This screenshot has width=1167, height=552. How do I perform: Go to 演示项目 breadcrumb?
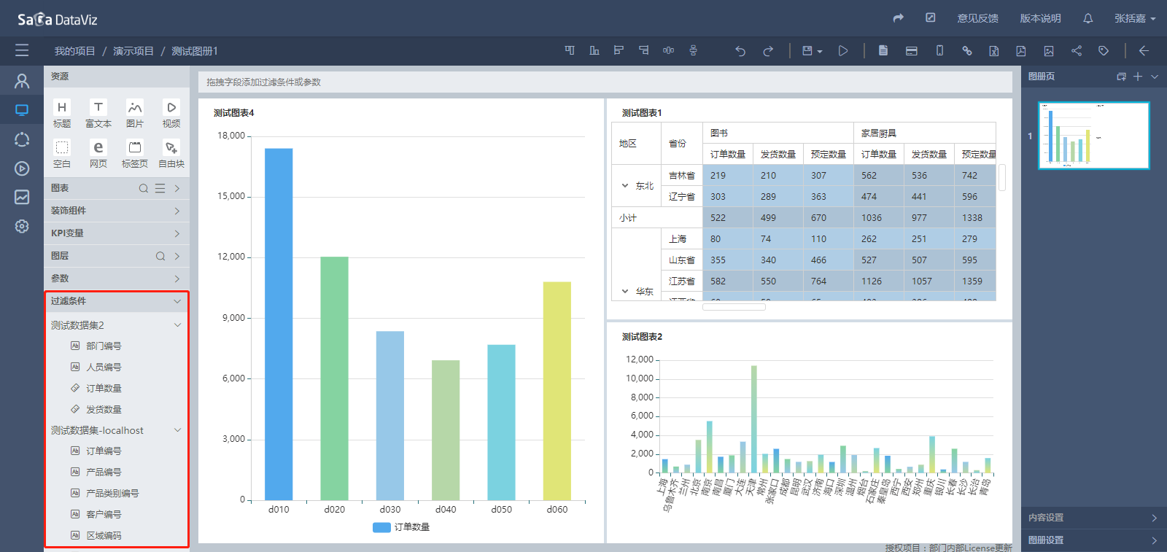point(133,51)
